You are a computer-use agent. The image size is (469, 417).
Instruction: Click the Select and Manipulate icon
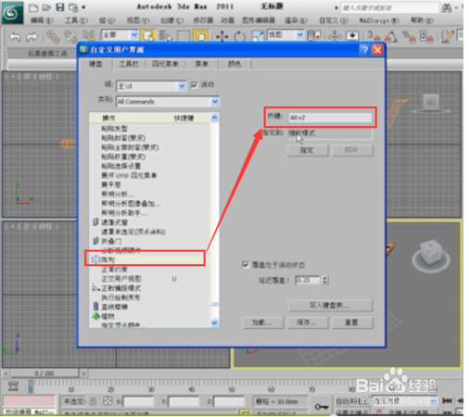click(334, 36)
